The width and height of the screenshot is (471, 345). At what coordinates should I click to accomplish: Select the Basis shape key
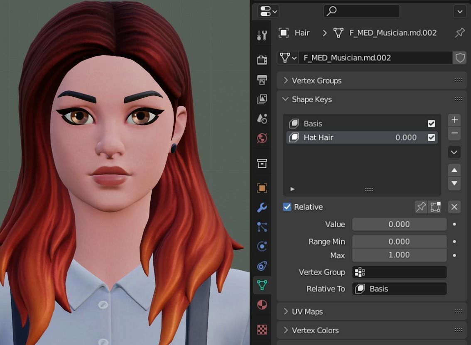tap(362, 123)
